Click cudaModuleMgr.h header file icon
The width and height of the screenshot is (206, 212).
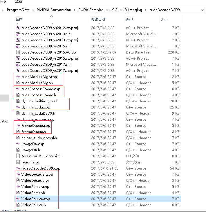click(x=18, y=83)
